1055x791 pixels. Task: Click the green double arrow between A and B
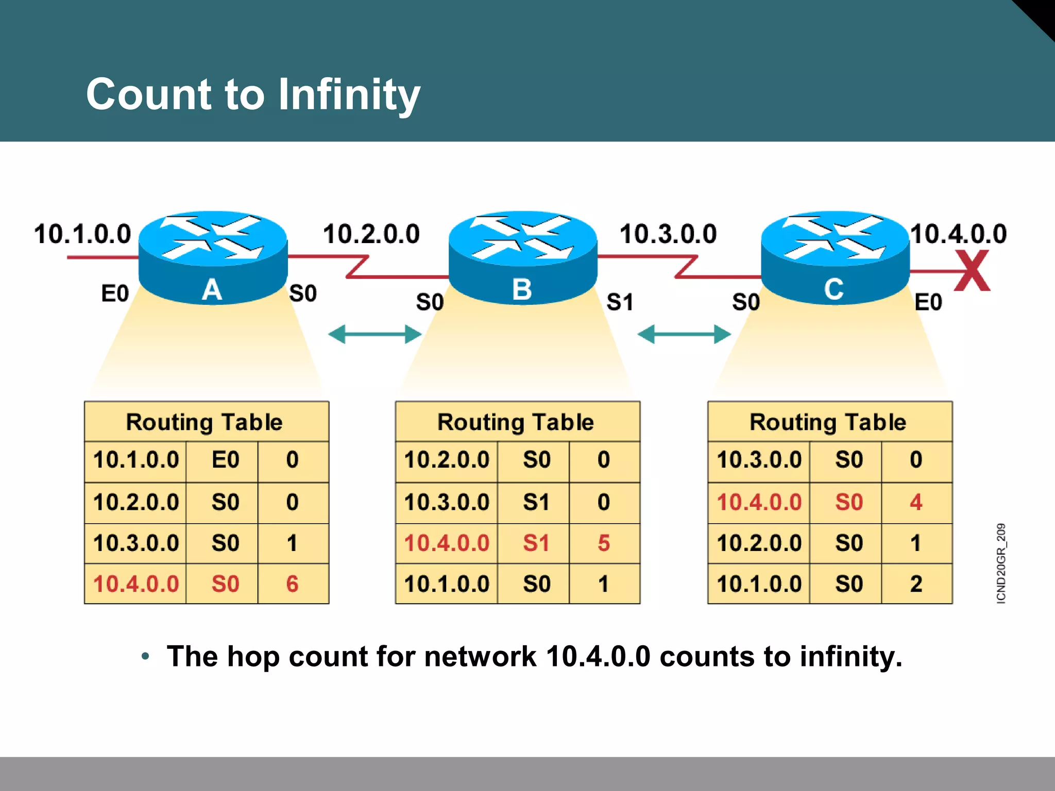tap(375, 334)
